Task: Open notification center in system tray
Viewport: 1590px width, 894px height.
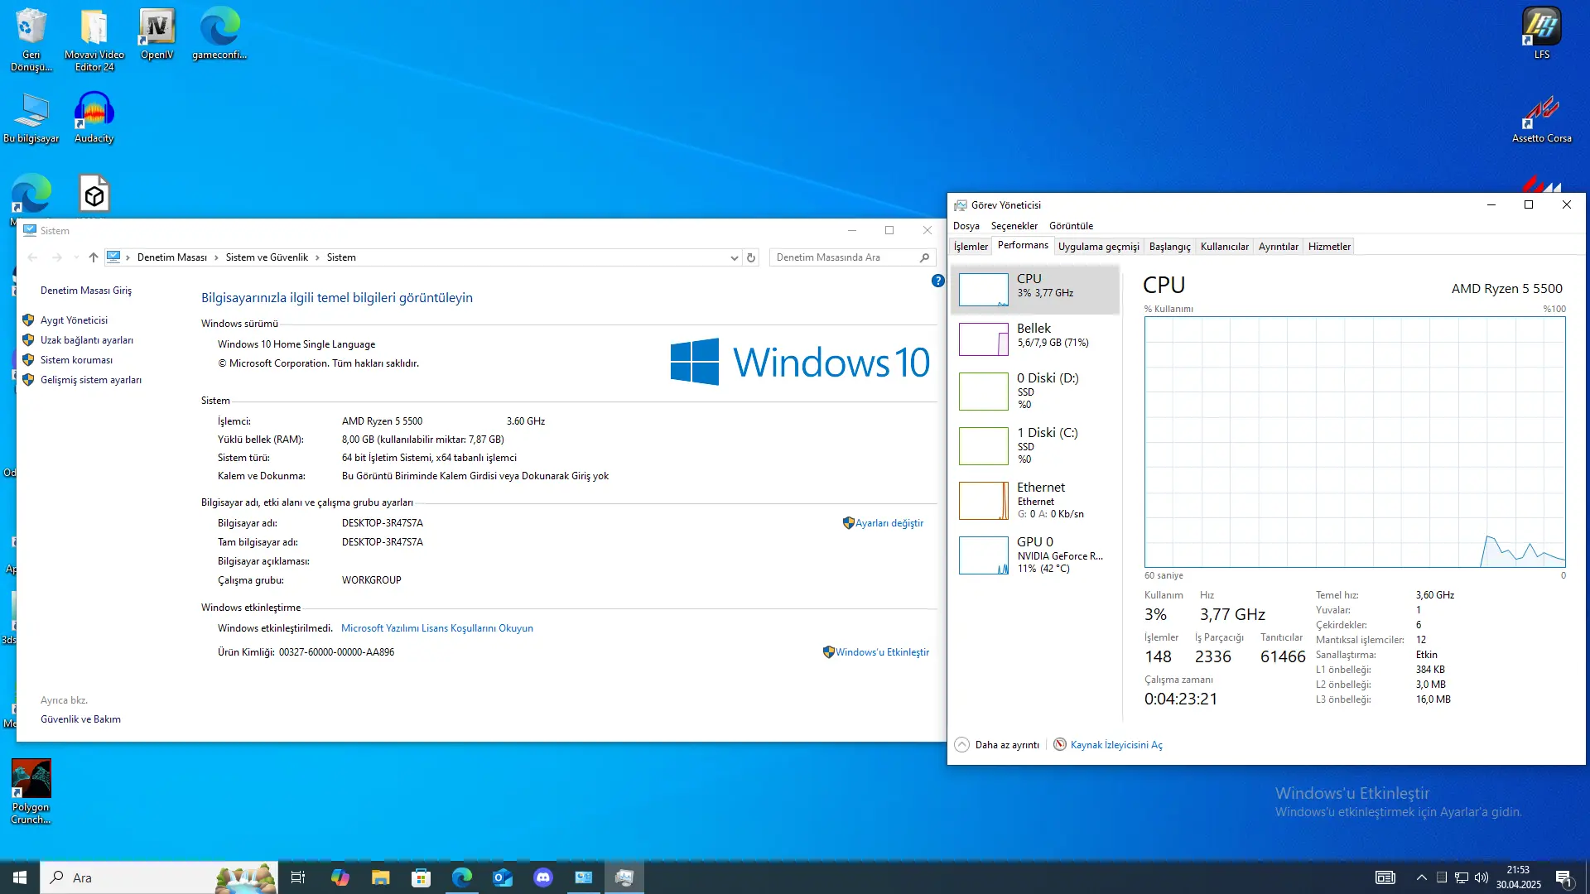Action: pyautogui.click(x=1563, y=877)
